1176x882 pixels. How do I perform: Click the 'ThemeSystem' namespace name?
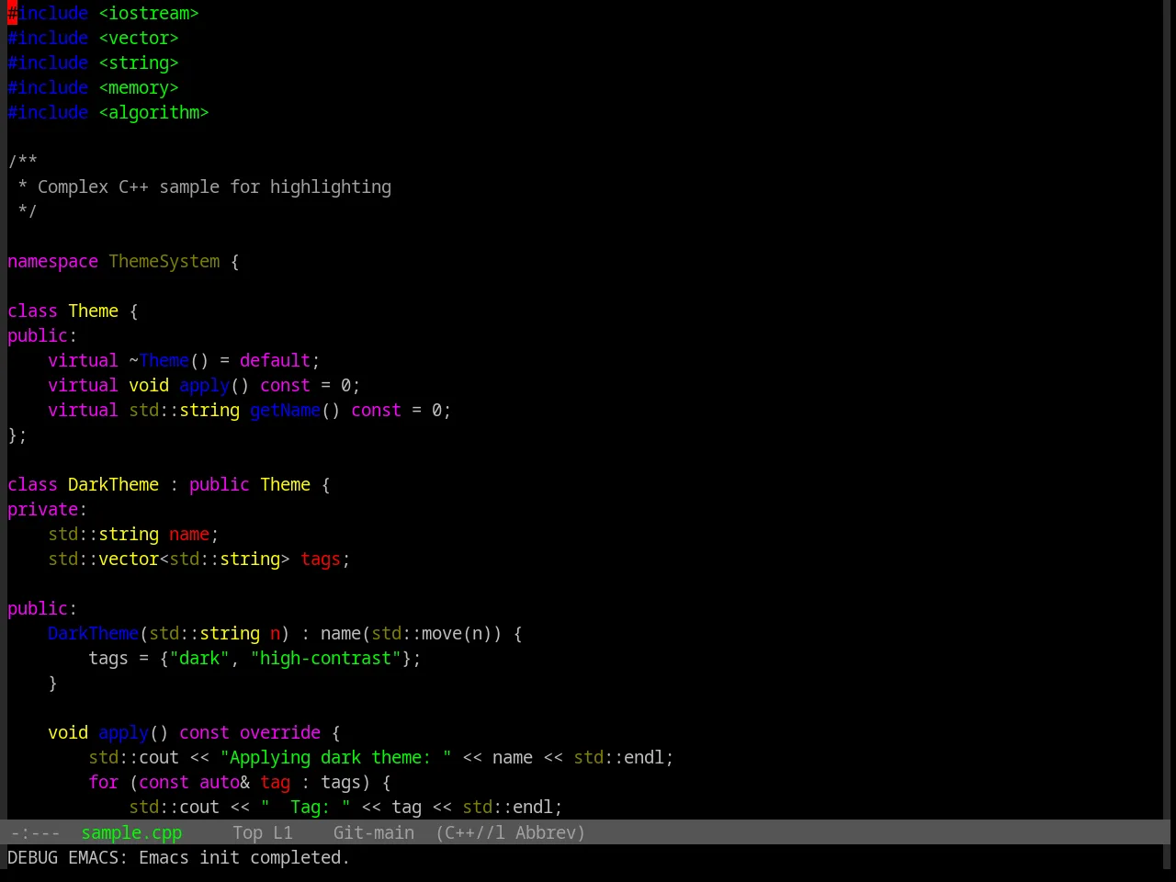[164, 261]
